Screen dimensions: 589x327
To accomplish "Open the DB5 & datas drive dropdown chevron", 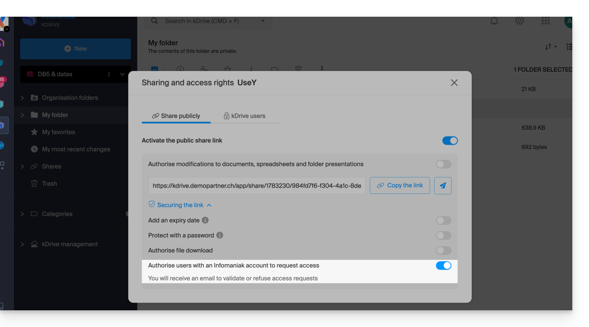I will click(122, 74).
